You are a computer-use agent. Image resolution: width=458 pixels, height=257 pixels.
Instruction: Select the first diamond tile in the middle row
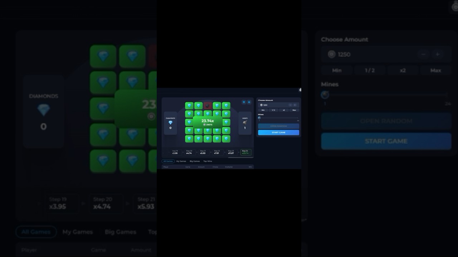[189, 122]
